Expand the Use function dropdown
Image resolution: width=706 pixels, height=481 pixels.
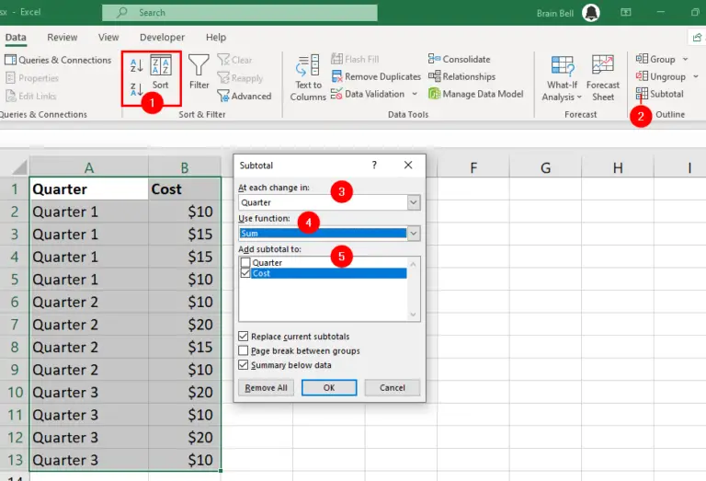click(414, 234)
